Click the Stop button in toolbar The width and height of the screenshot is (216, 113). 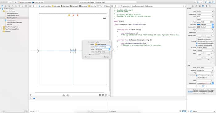(15, 2)
